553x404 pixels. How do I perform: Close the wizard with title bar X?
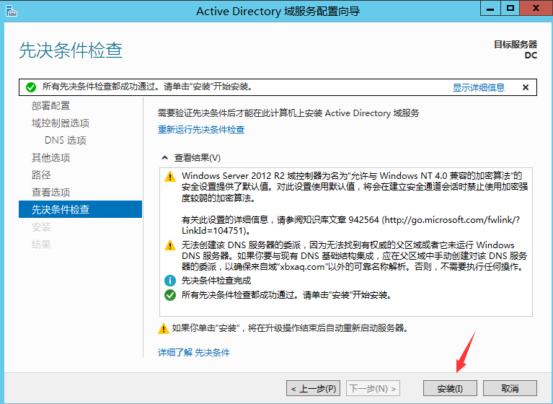click(x=536, y=8)
